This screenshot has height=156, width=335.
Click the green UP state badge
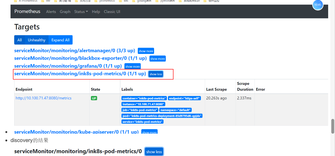tap(94, 98)
